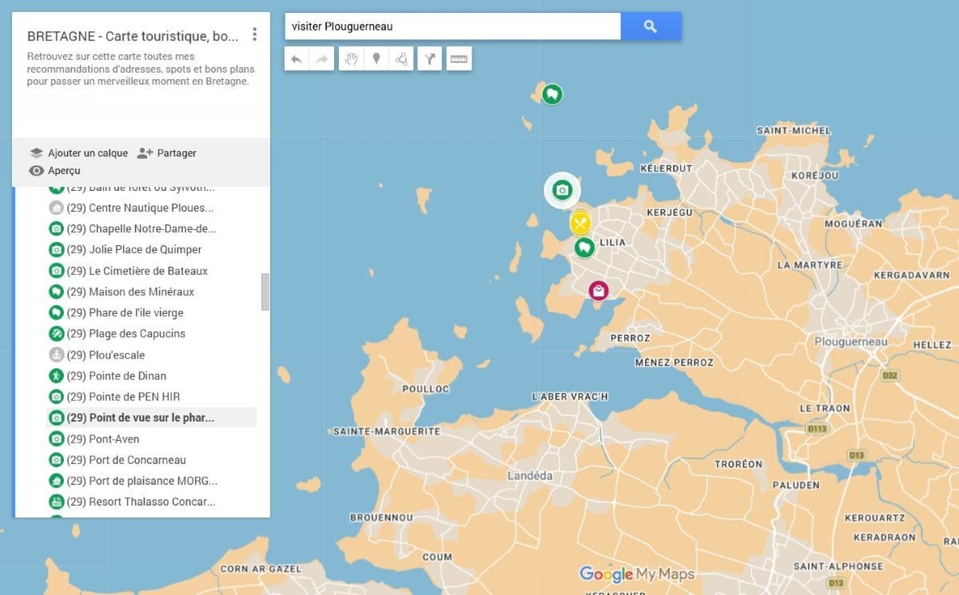Click the 'Plouguerneau' town label on the map
This screenshot has width=959, height=595.
[x=850, y=342]
